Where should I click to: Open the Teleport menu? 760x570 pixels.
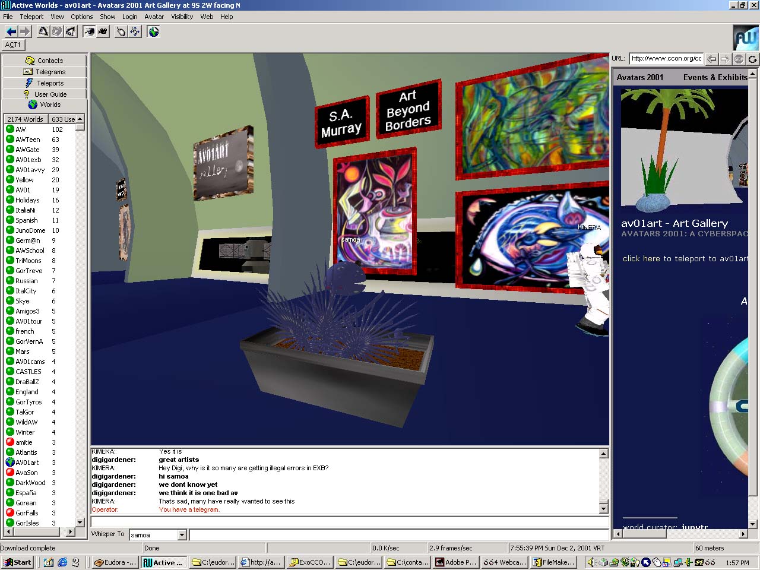click(x=31, y=17)
